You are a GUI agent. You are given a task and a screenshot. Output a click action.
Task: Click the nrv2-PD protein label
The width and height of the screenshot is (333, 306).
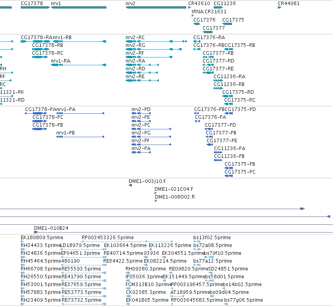tap(141, 109)
